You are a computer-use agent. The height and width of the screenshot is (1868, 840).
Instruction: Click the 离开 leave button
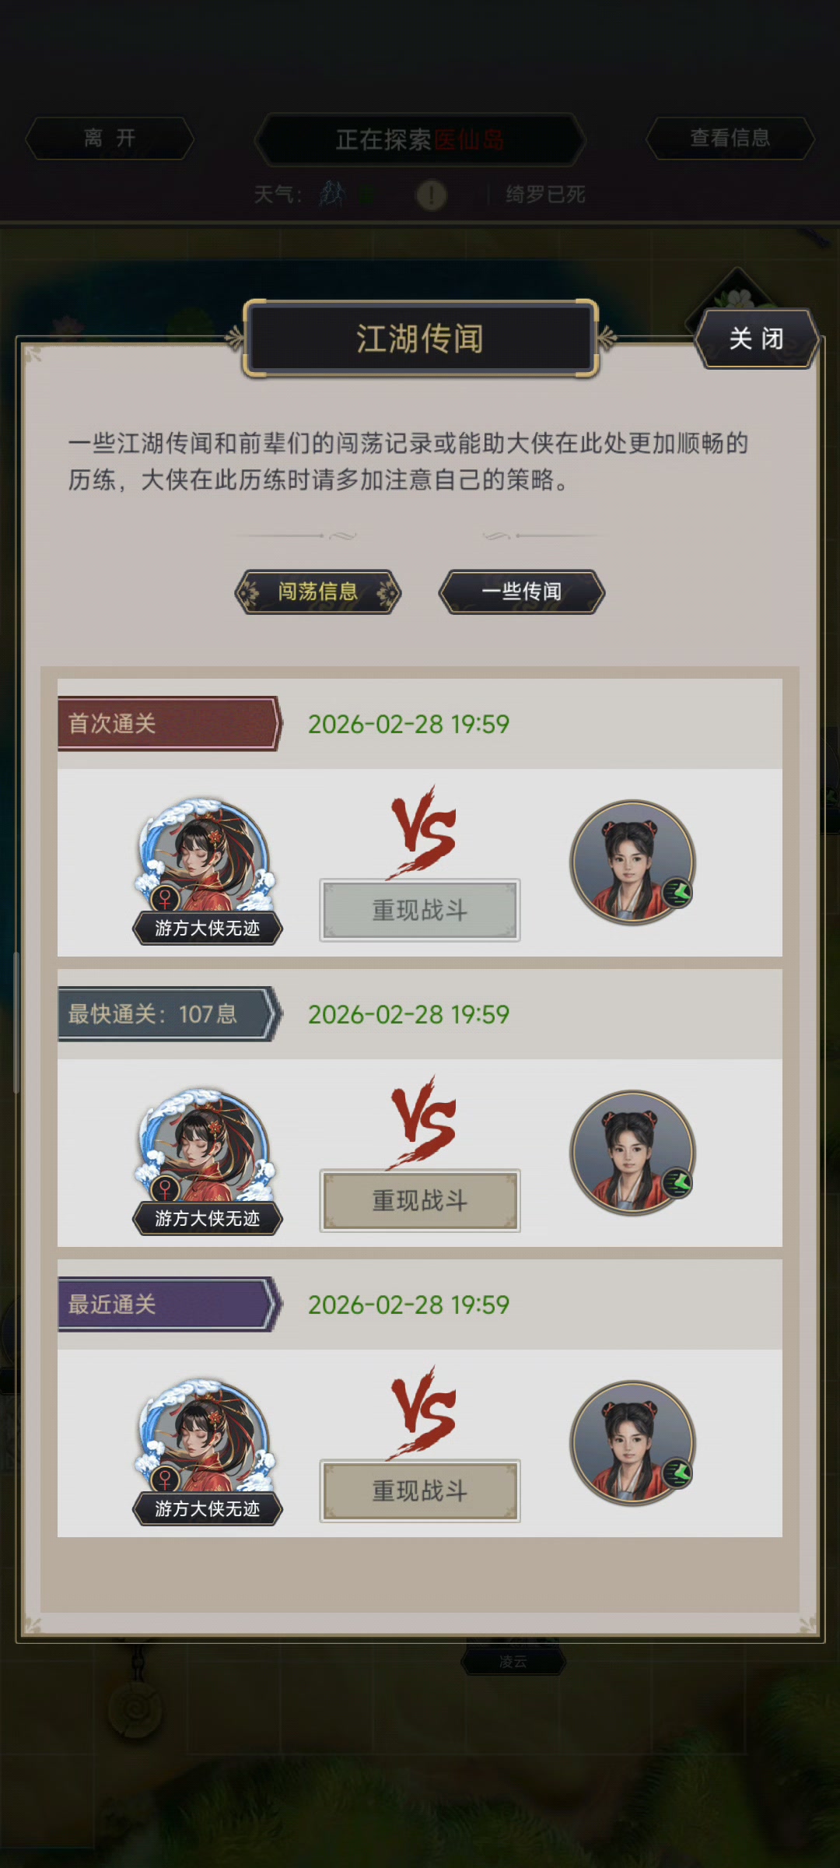click(x=110, y=139)
